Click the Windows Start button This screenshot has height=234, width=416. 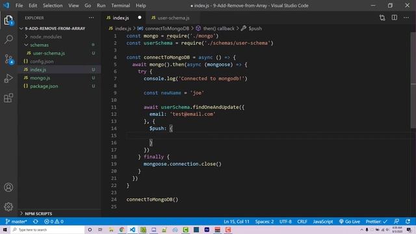5,229
